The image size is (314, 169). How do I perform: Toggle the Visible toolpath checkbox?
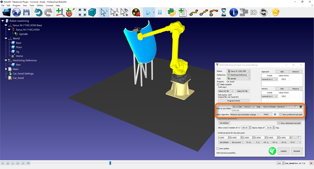tap(218, 84)
